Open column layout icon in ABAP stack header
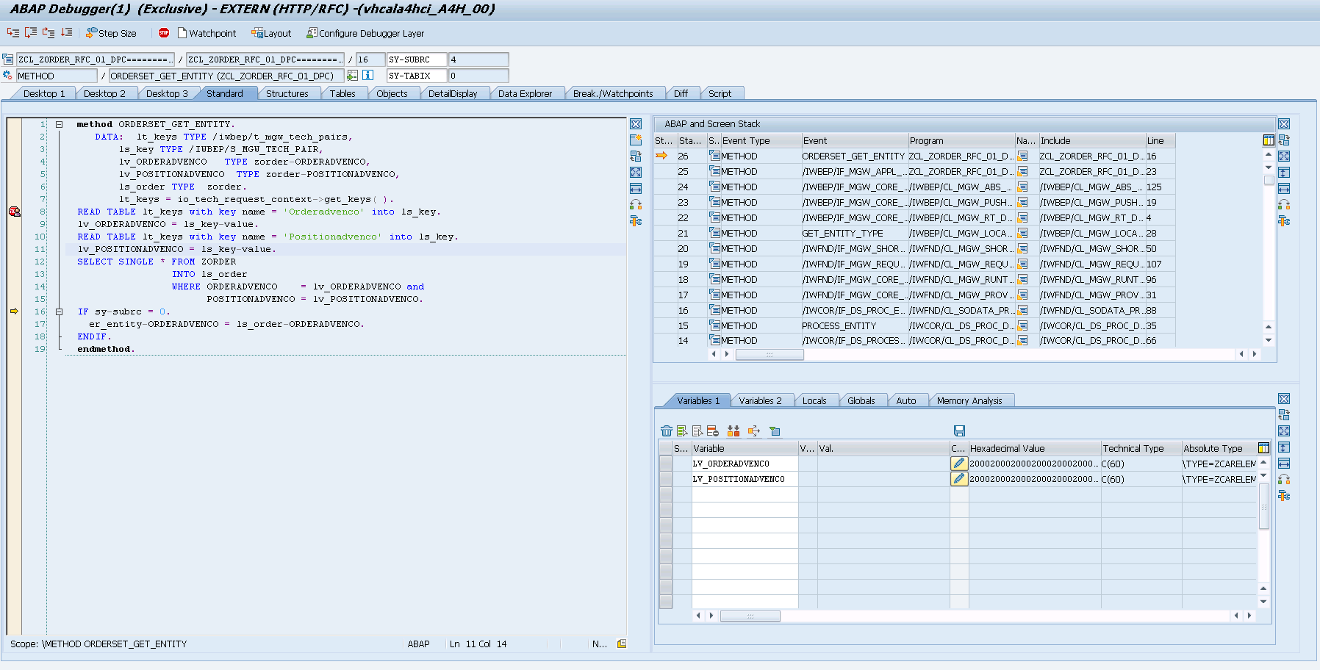The width and height of the screenshot is (1320, 670). coord(1269,140)
